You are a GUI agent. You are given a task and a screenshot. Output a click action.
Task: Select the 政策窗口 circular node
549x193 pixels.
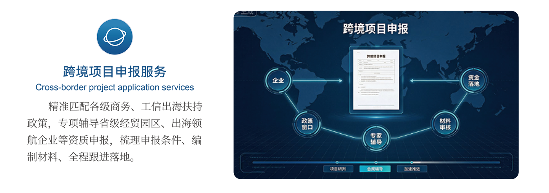pyautogui.click(x=307, y=124)
